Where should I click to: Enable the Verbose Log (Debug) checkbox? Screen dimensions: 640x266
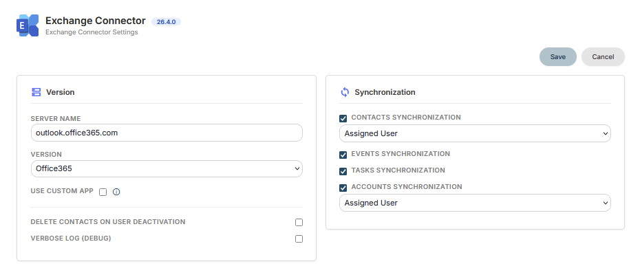pyautogui.click(x=299, y=239)
